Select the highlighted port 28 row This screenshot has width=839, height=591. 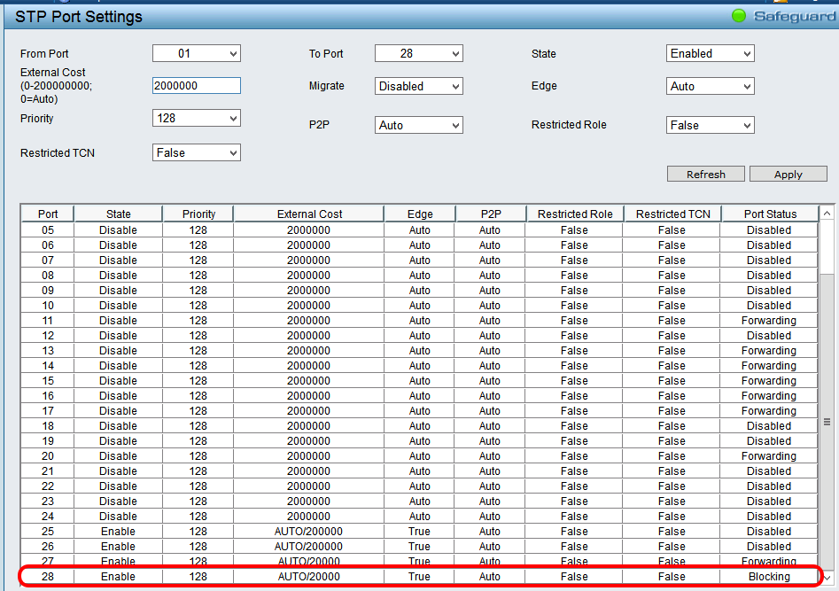pyautogui.click(x=419, y=577)
